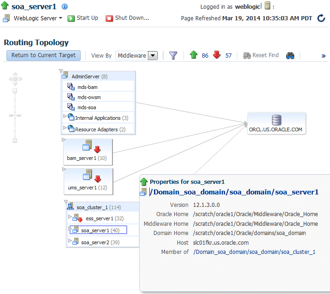This screenshot has width=330, height=294.
Task: Click the soa_server2 server icon
Action: (x=76, y=241)
